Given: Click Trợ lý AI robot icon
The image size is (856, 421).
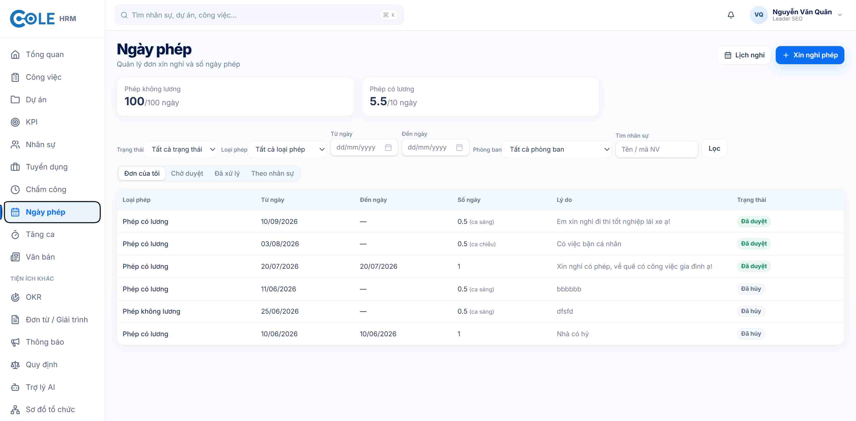Looking at the screenshot, I should pos(15,387).
